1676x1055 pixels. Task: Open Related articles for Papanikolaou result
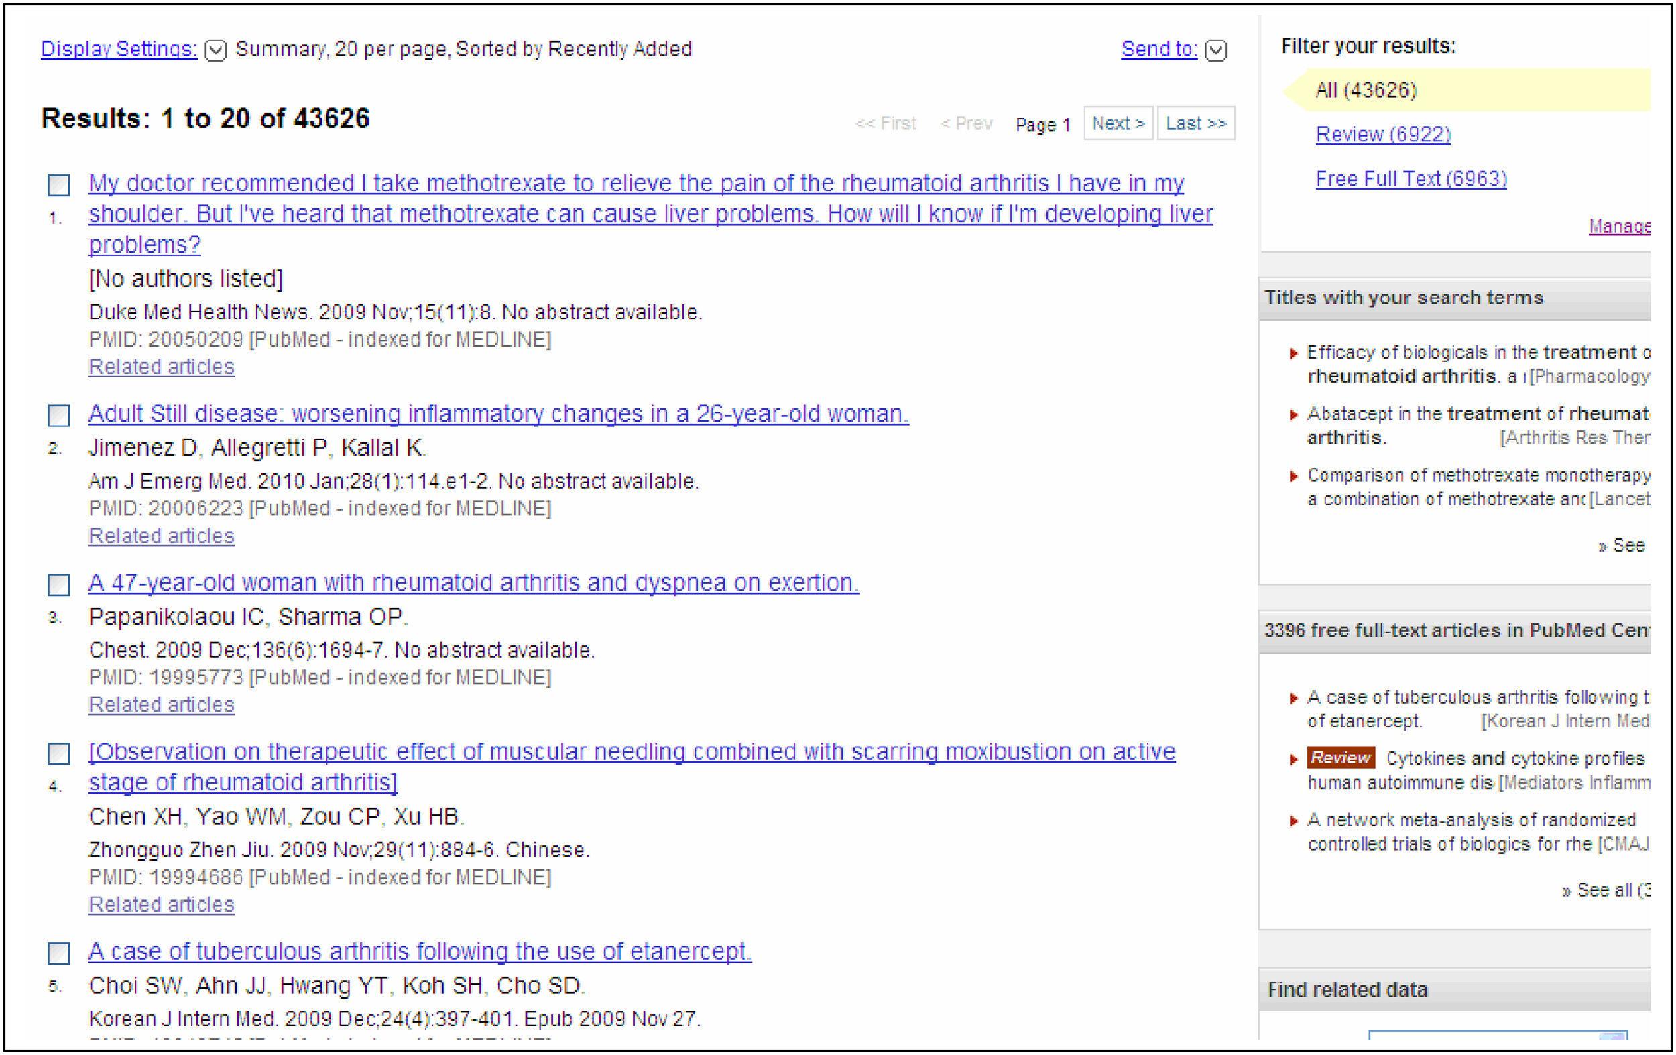162,705
